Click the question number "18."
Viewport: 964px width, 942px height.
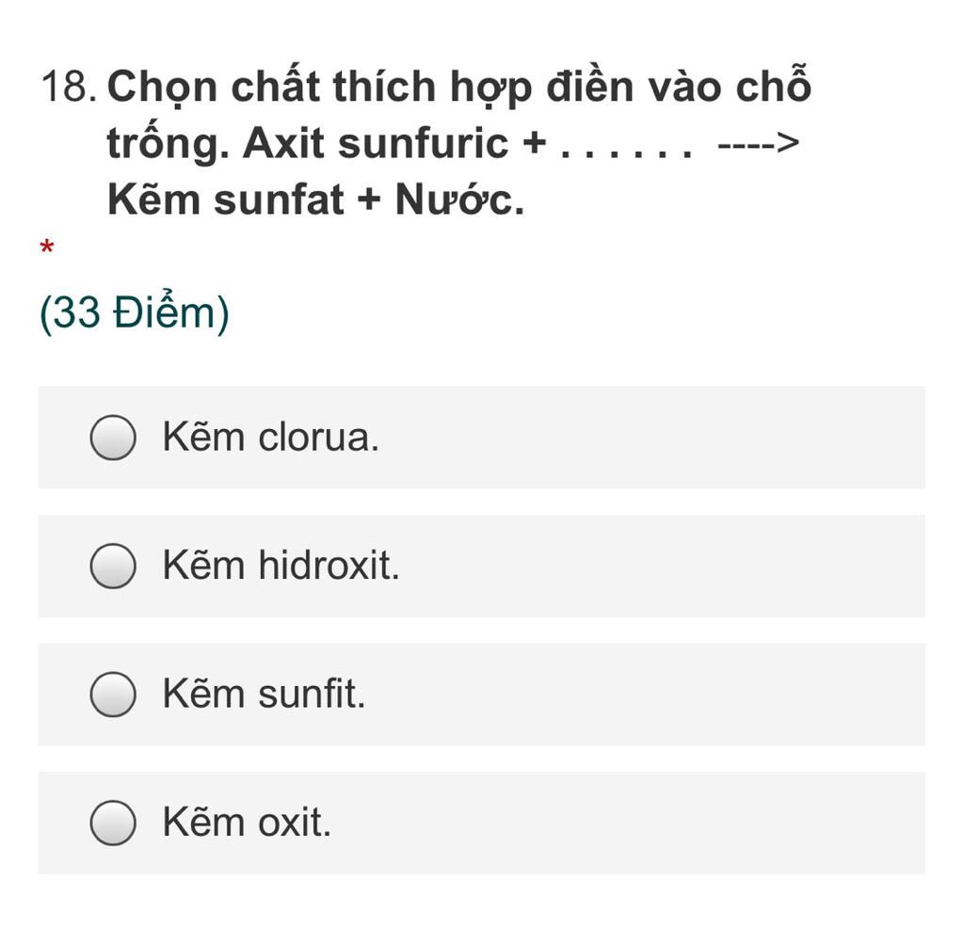pyautogui.click(x=68, y=86)
